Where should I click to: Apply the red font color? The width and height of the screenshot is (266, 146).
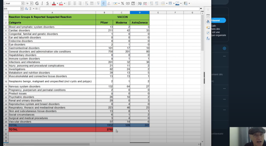[x=54, y=3]
